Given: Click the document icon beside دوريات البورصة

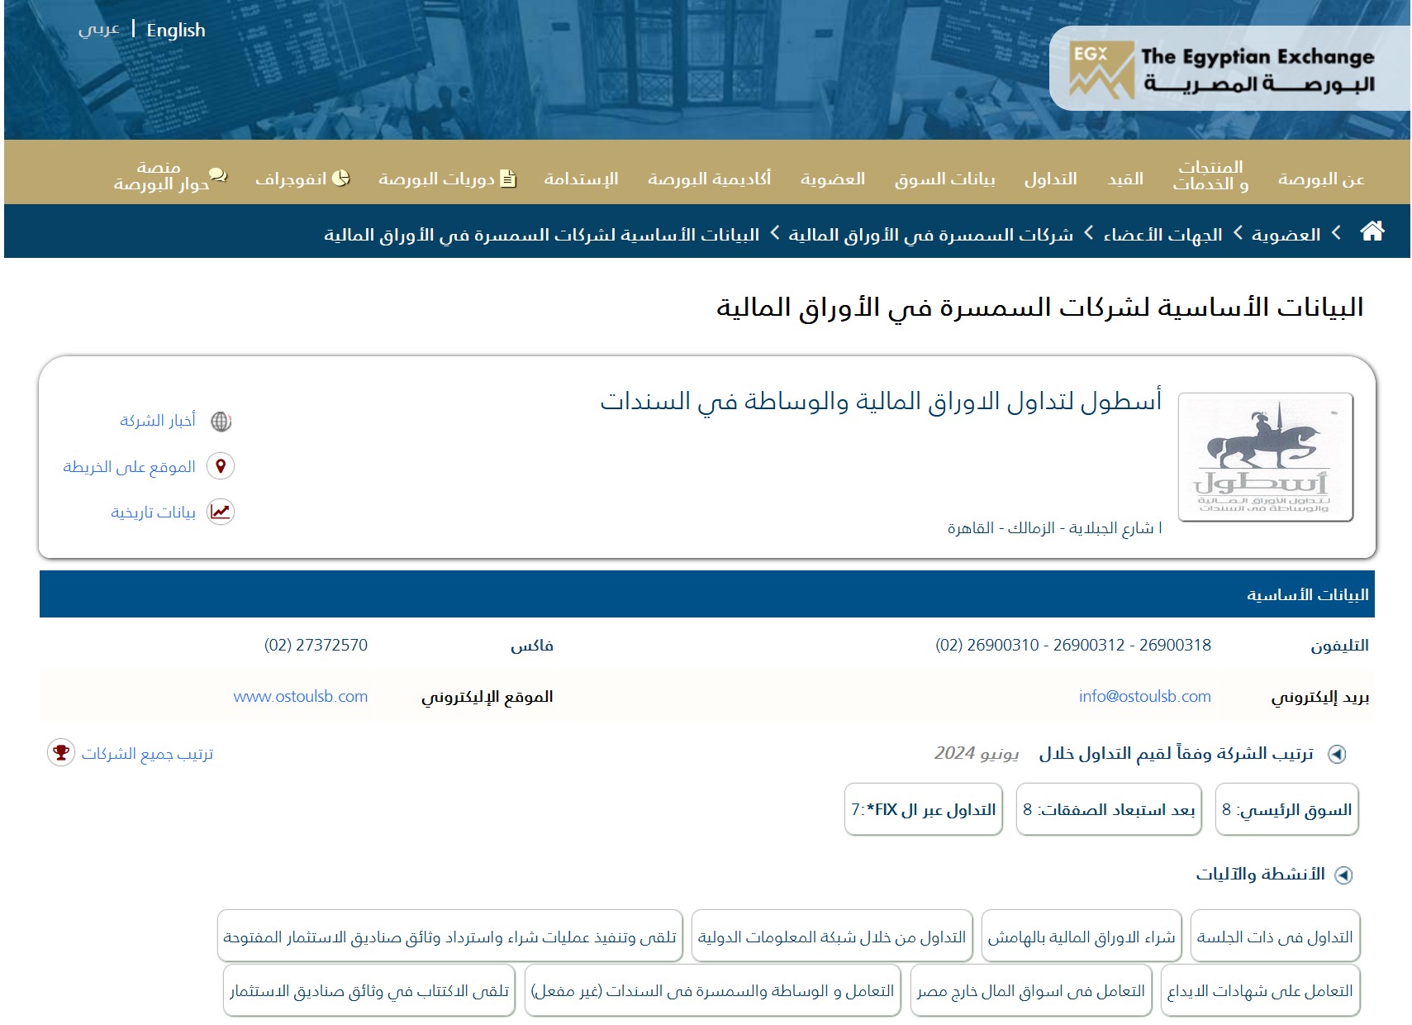Looking at the screenshot, I should pos(508,179).
